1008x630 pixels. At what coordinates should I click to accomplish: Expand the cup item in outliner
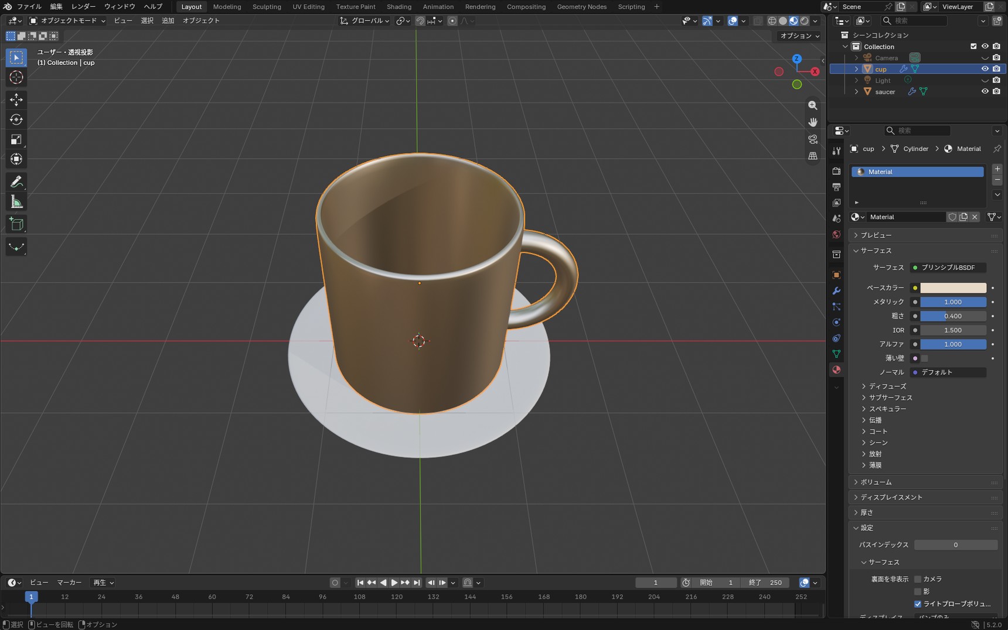856,69
